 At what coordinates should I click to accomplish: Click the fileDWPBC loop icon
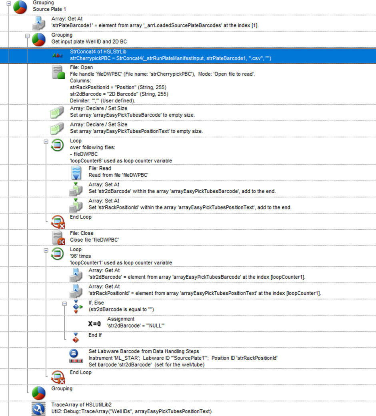[58, 146]
